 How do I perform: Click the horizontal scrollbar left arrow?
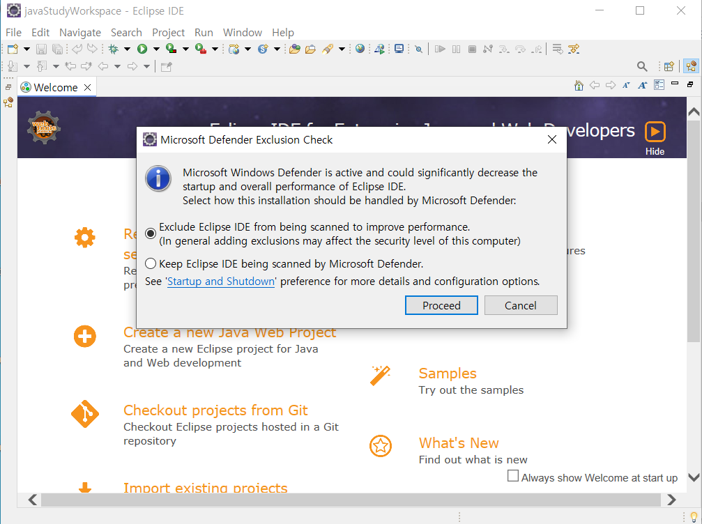(x=33, y=500)
